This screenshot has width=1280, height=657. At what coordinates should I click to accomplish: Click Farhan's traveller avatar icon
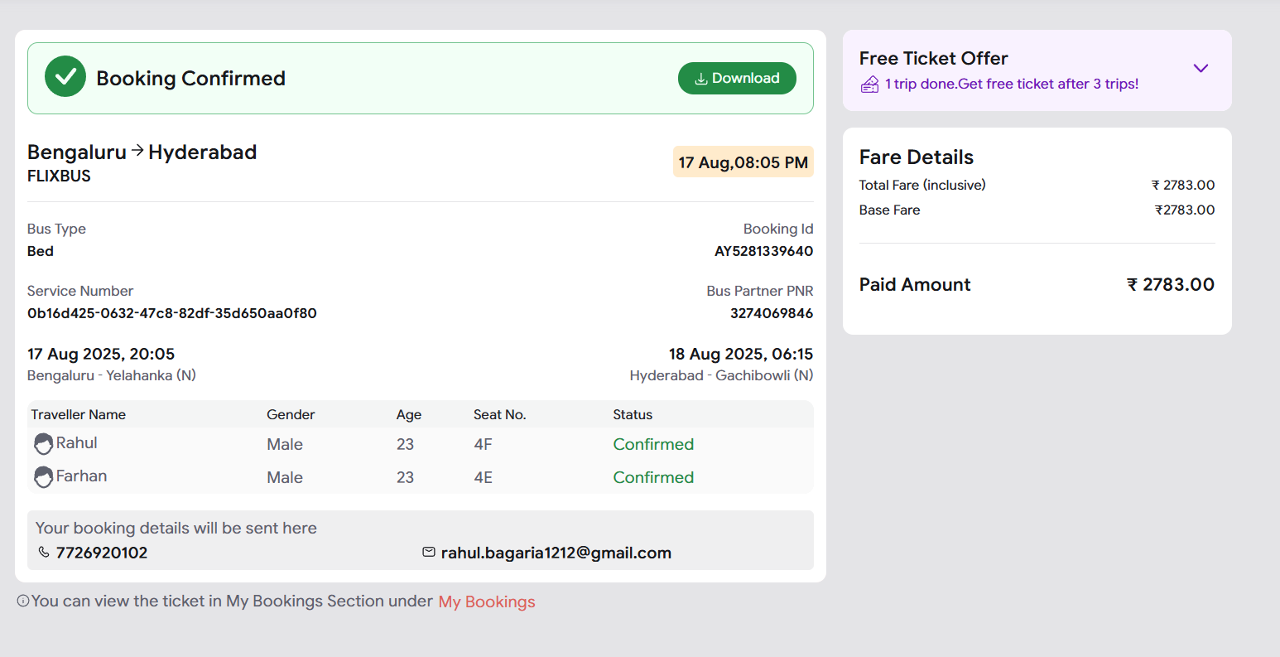pyautogui.click(x=44, y=477)
